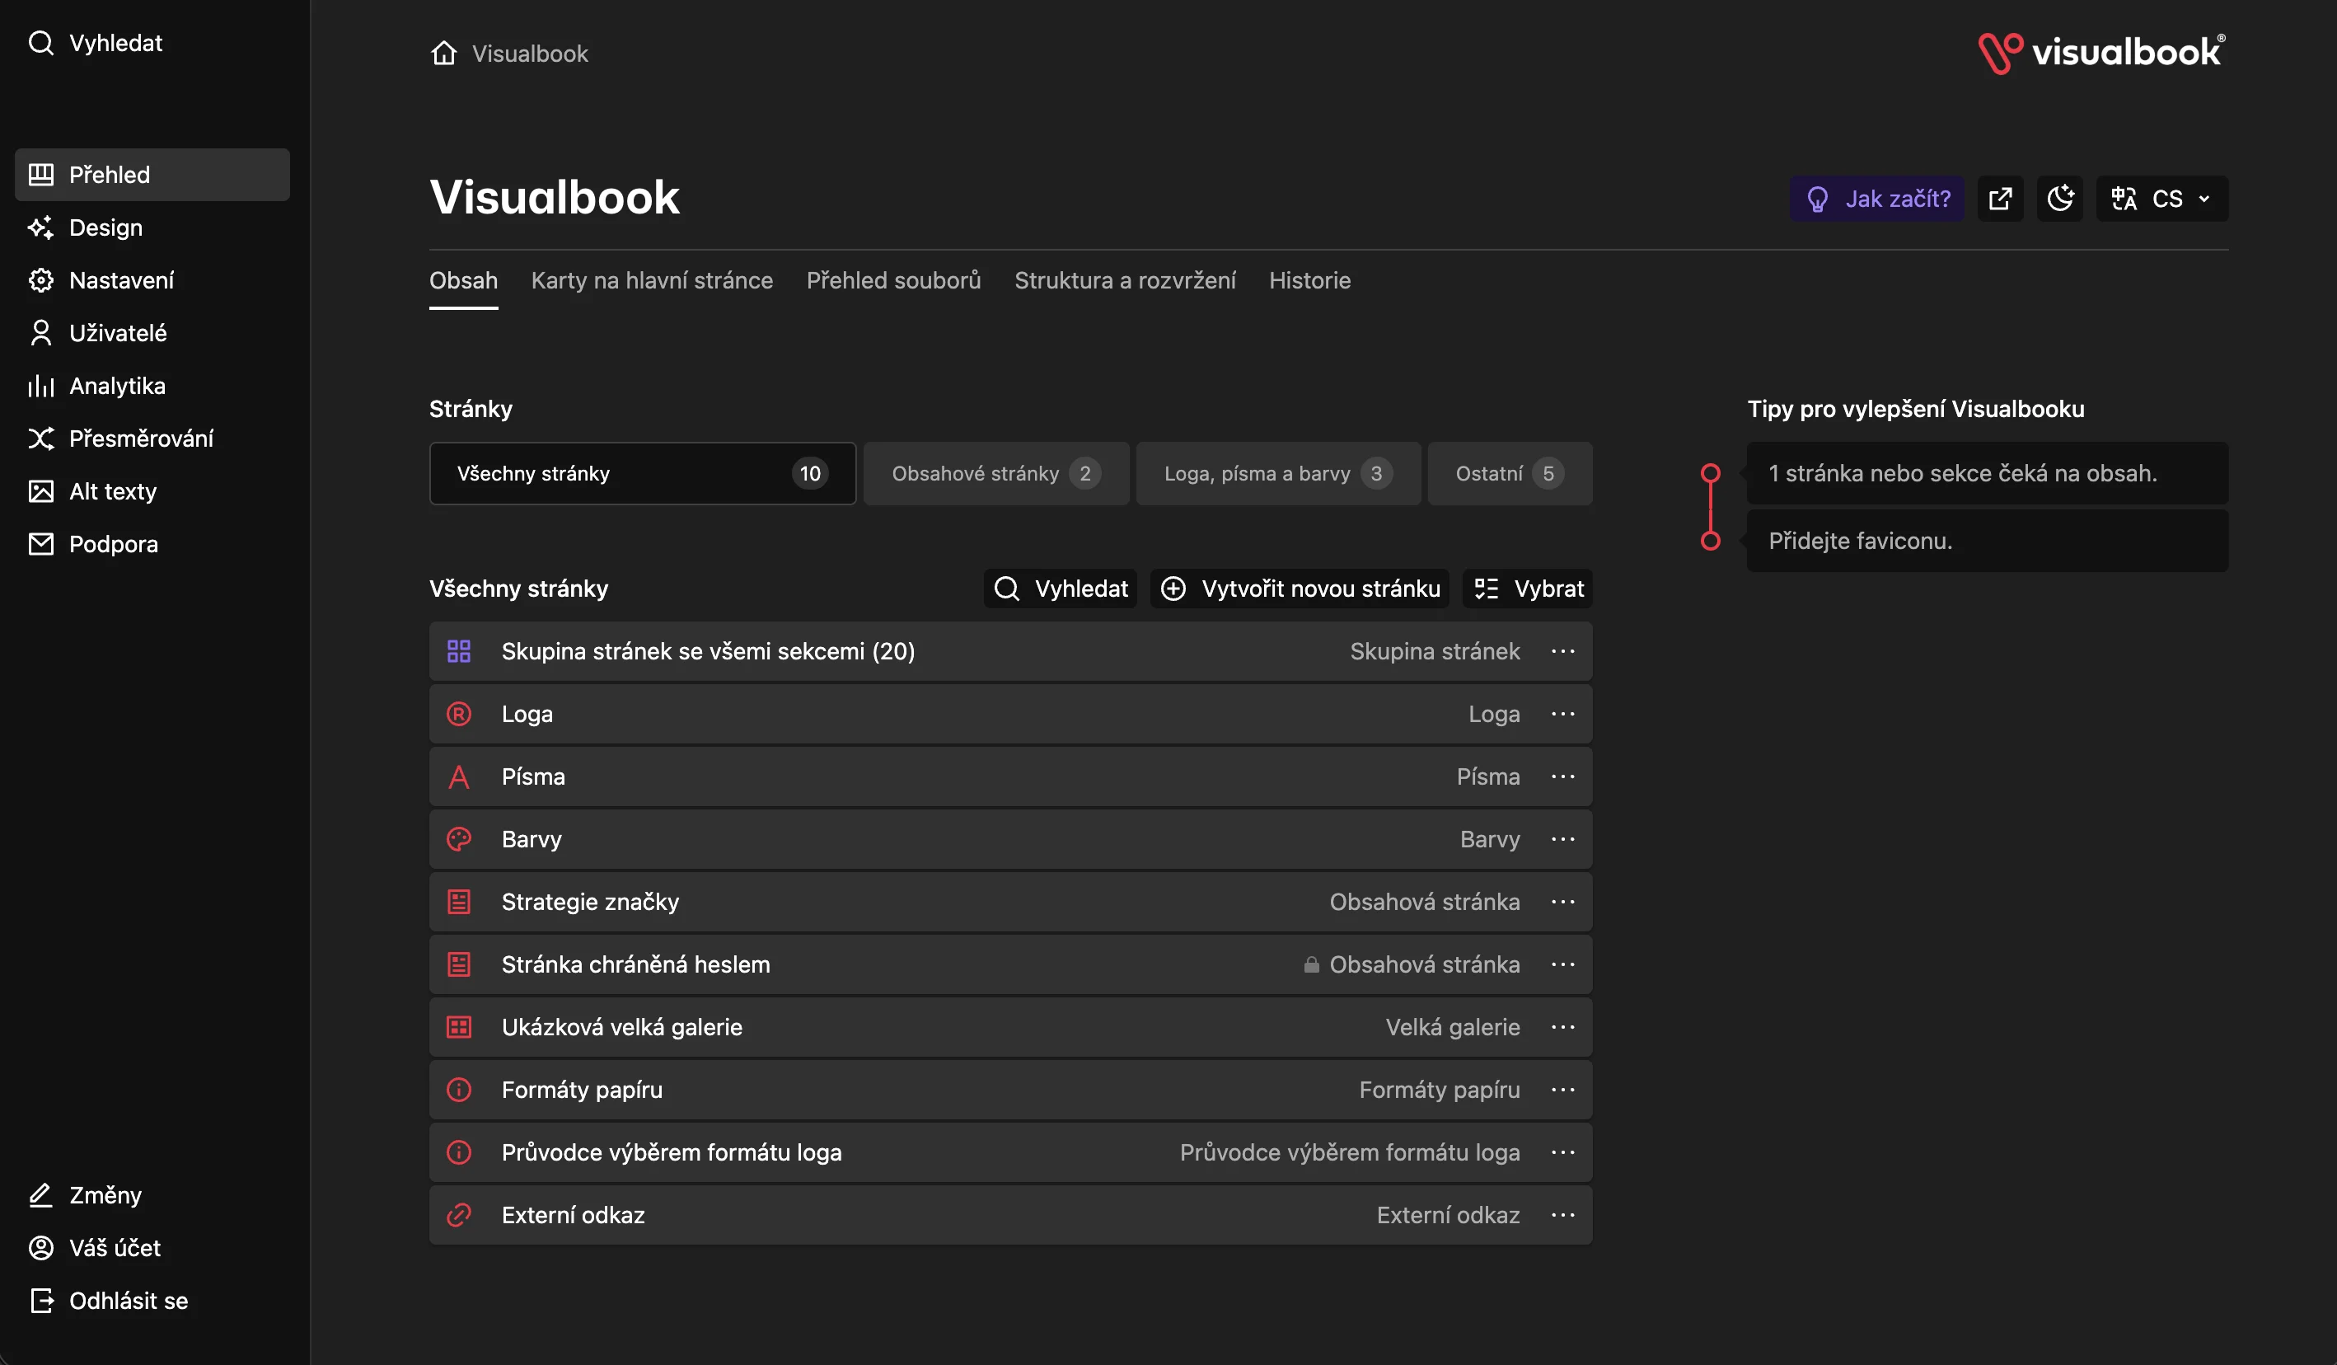This screenshot has height=1365, width=2337.
Task: Open more options for Skupina stránek row
Action: 1562,651
